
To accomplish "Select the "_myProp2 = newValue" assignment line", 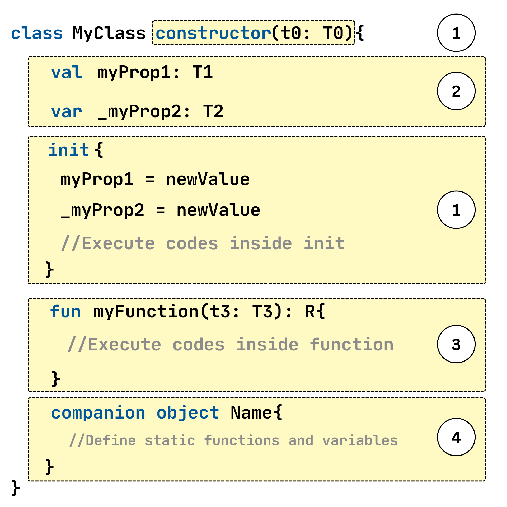I will [x=161, y=211].
